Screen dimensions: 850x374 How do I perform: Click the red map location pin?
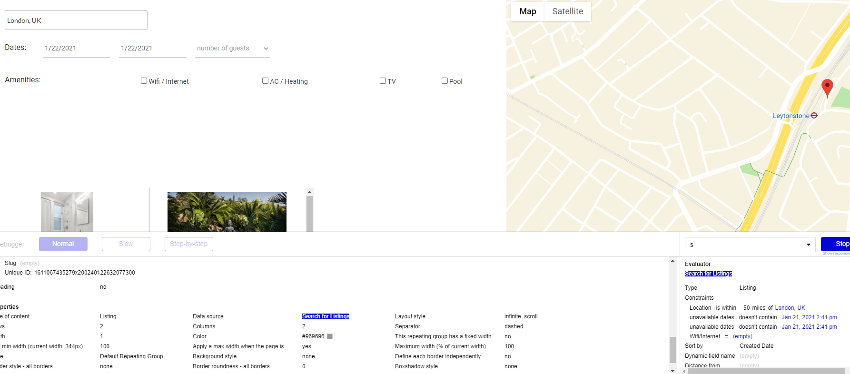(x=827, y=88)
